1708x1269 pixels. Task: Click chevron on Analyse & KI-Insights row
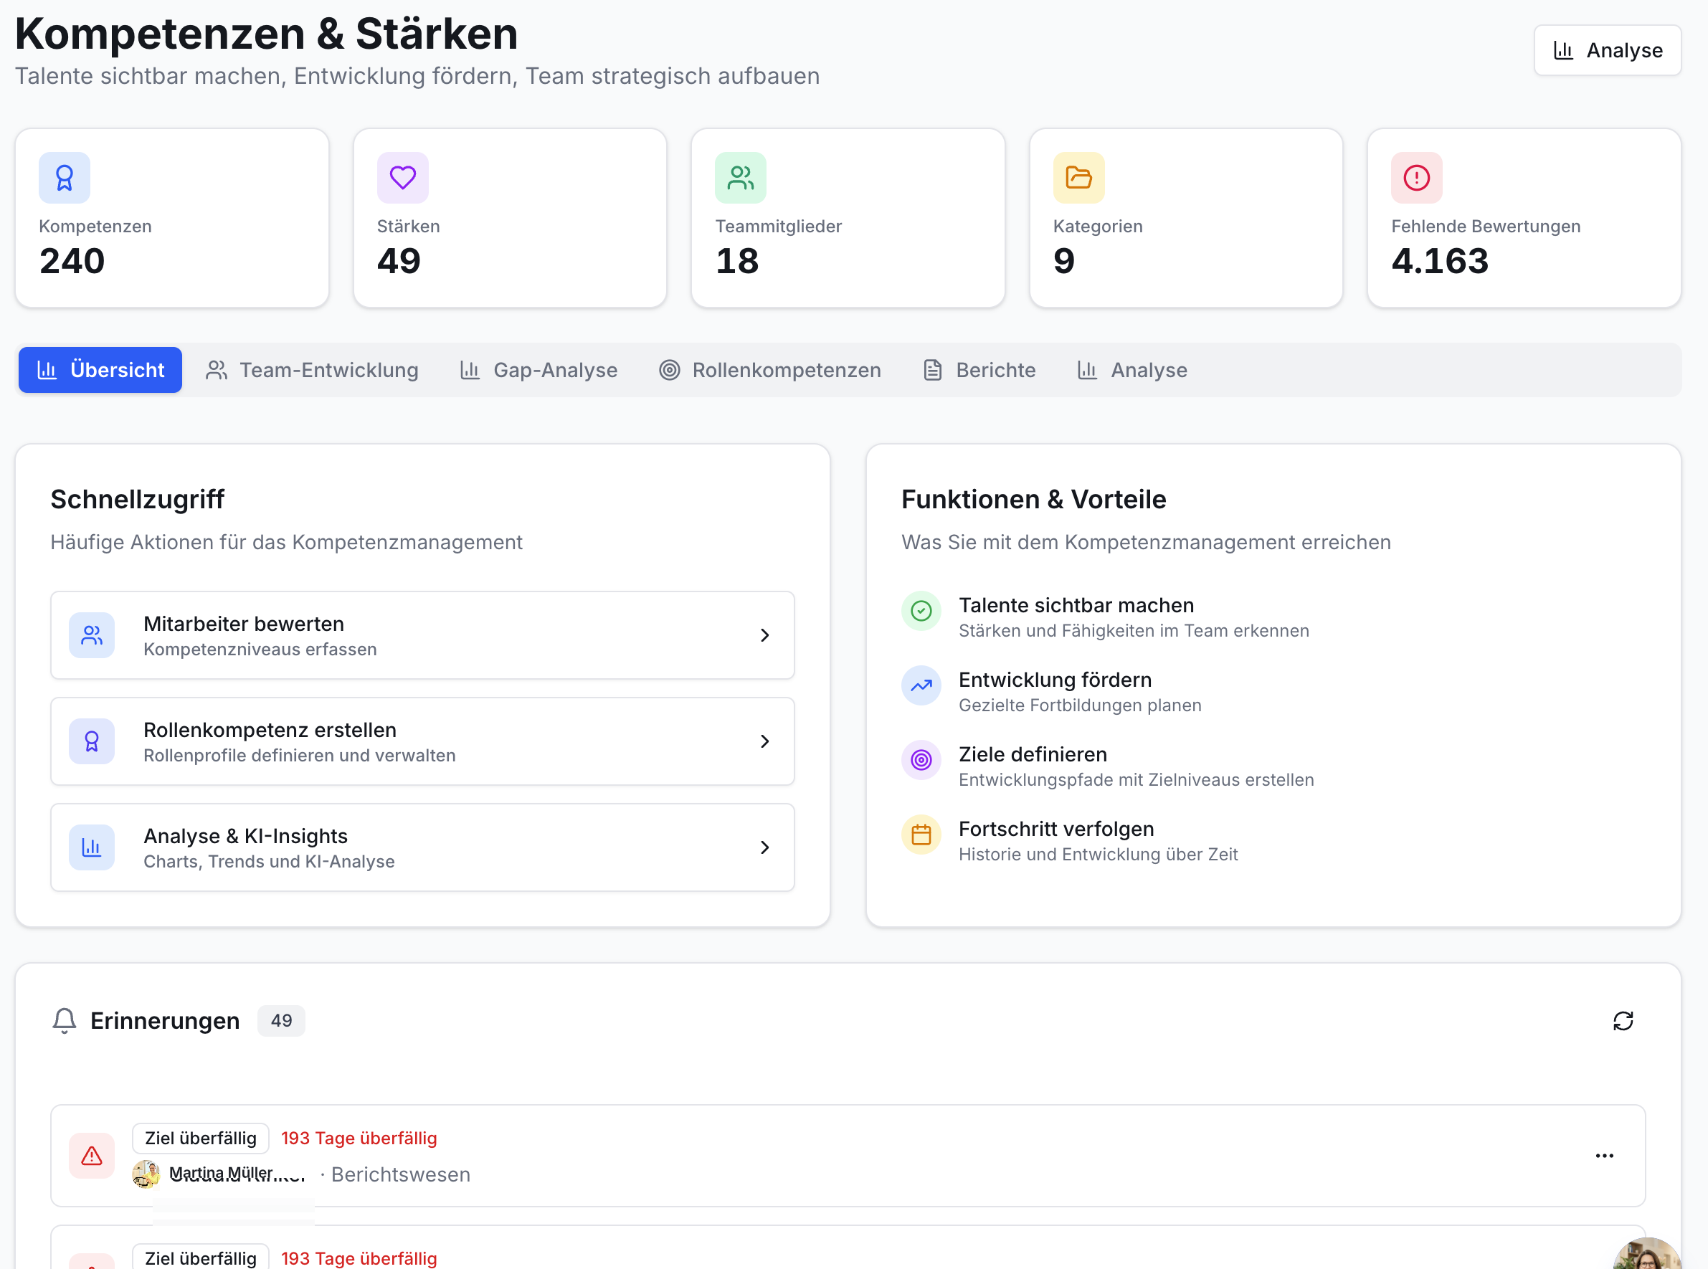(765, 847)
